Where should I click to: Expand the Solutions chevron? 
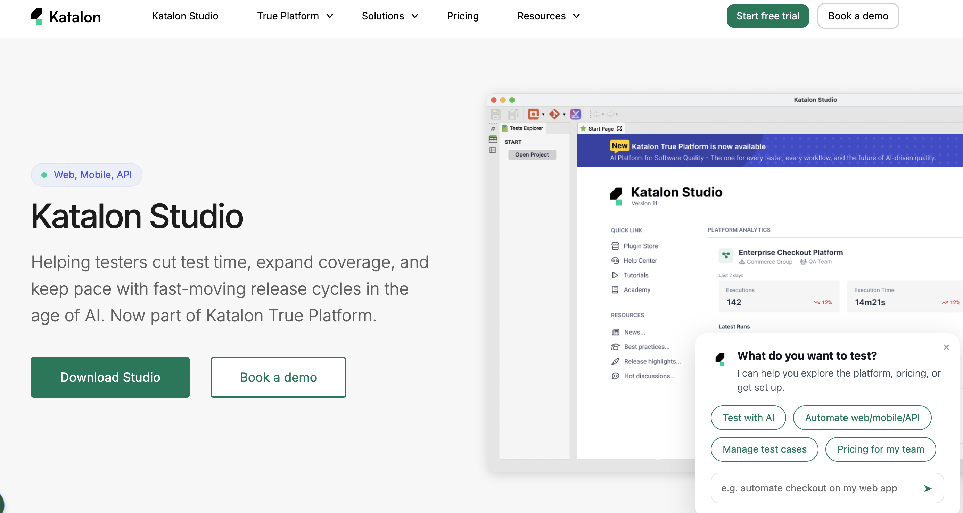[x=414, y=16]
